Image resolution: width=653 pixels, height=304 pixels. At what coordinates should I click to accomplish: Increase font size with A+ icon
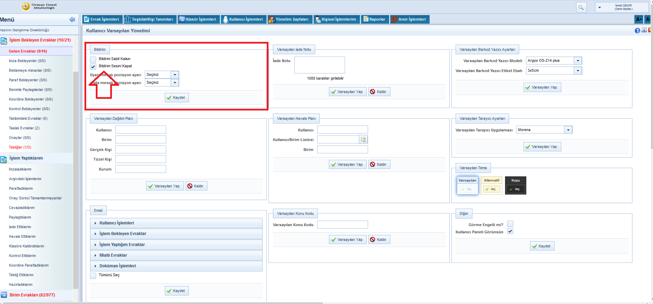[x=639, y=20]
